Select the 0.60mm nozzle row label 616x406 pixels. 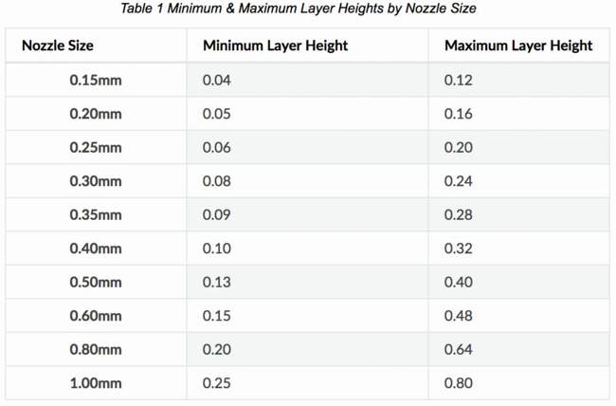(96, 316)
